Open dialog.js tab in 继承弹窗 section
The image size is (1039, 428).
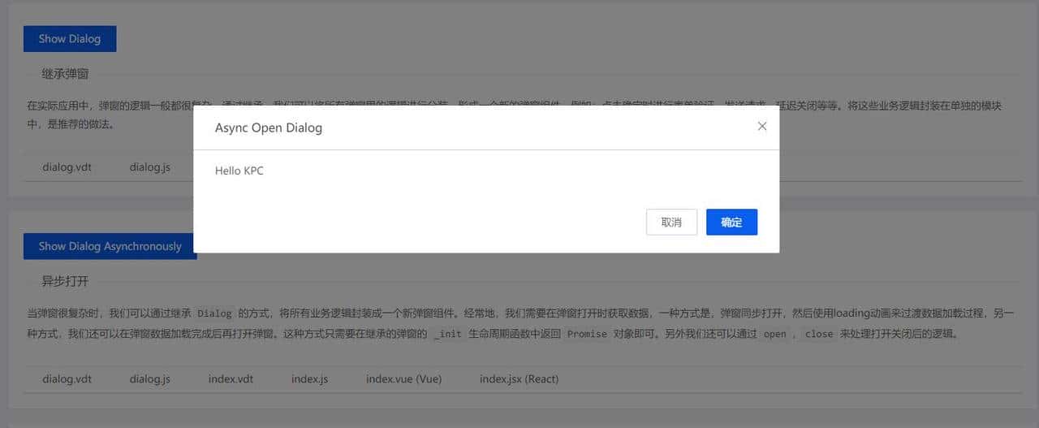tap(149, 167)
